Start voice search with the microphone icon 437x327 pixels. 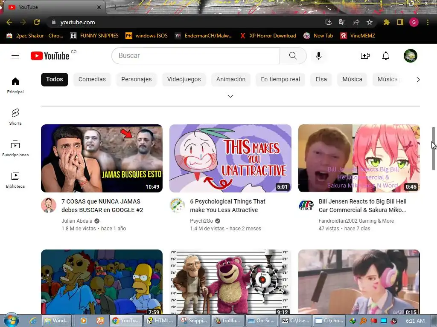pos(318,56)
